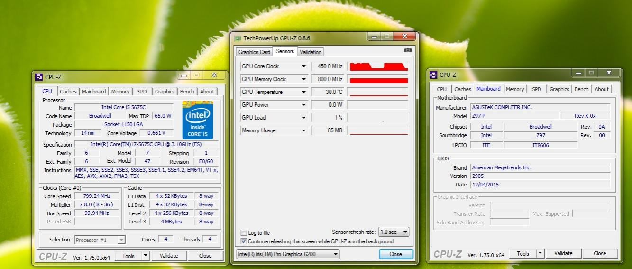Switch to Graphics Card tab in GPU-Z
632x269 pixels.
[254, 52]
